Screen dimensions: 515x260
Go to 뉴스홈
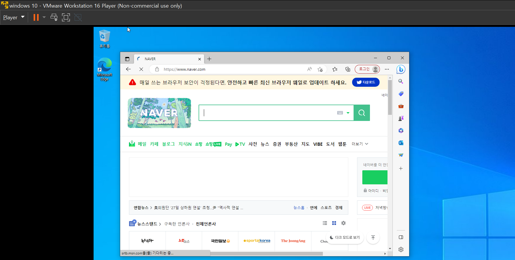(299, 208)
